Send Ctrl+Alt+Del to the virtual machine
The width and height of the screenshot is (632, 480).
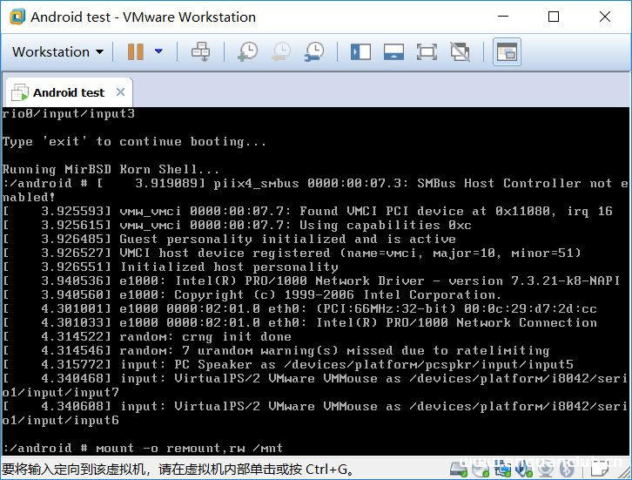click(x=200, y=52)
